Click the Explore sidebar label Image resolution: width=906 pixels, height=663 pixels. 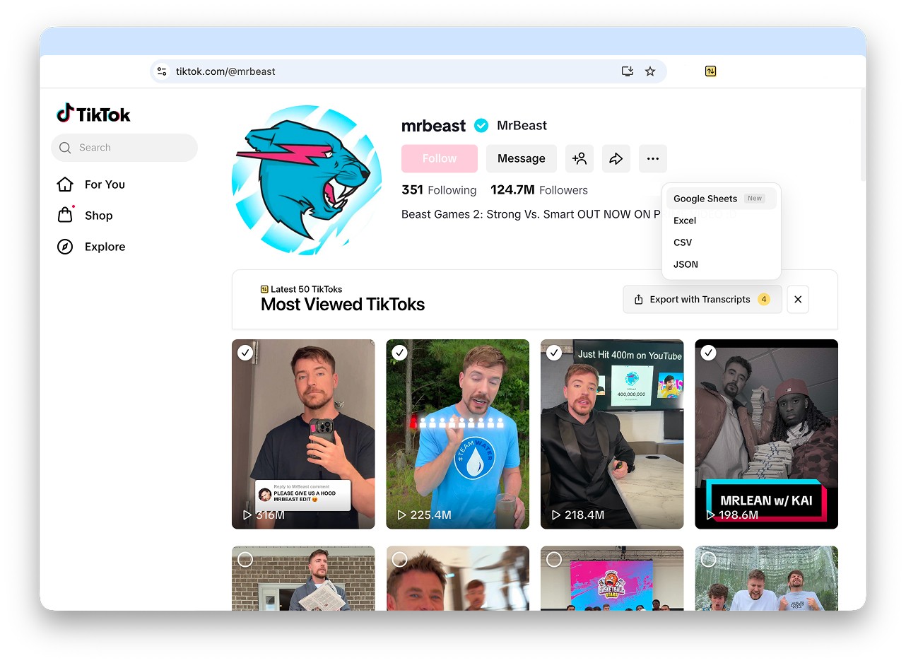pyautogui.click(x=105, y=247)
